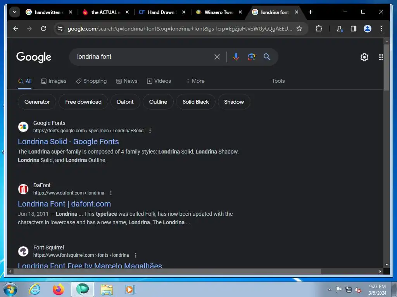Open Londrina Font dafont.com result
Viewport: 397px width, 297px height.
click(x=64, y=204)
